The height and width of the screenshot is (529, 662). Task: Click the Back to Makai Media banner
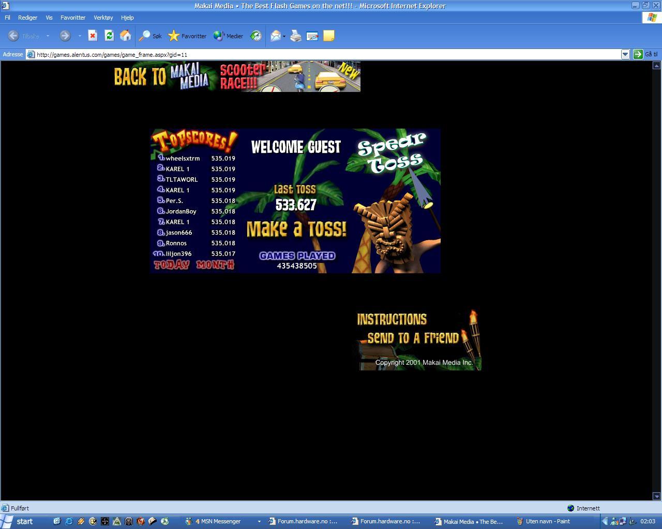(162, 76)
